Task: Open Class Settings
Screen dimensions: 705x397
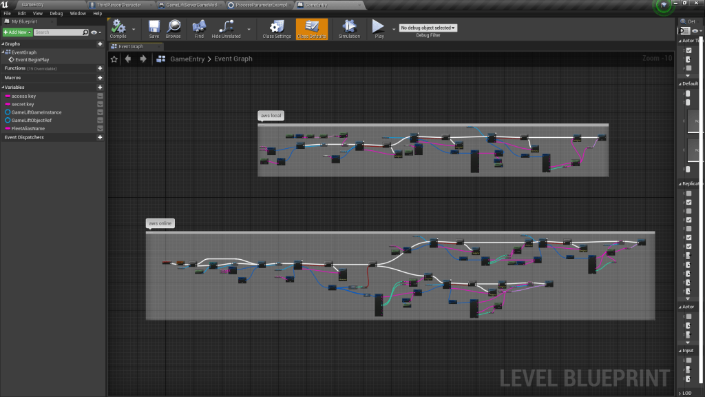Action: (277, 27)
